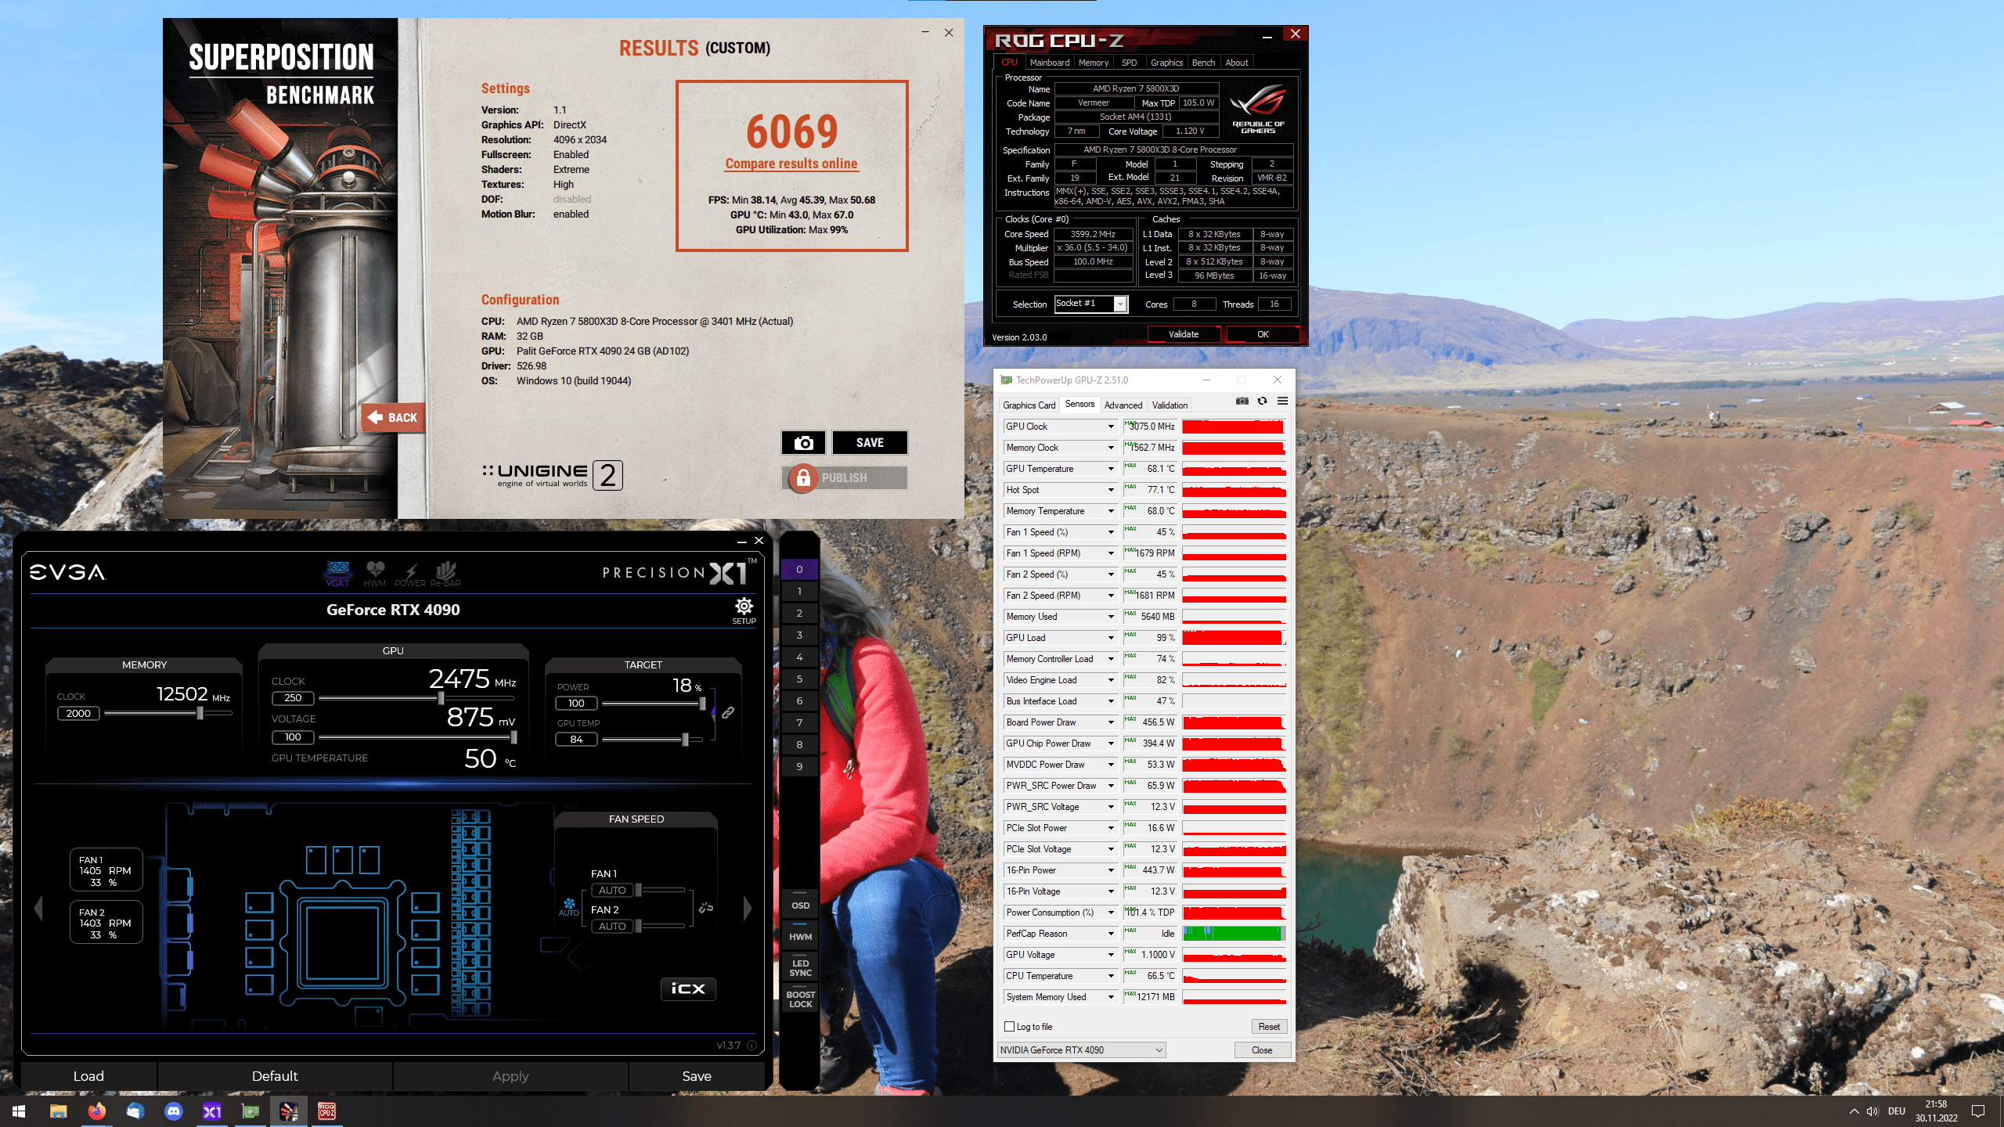The image size is (2004, 1127).
Task: Click the volume icon in system tray
Action: 1872,1111
